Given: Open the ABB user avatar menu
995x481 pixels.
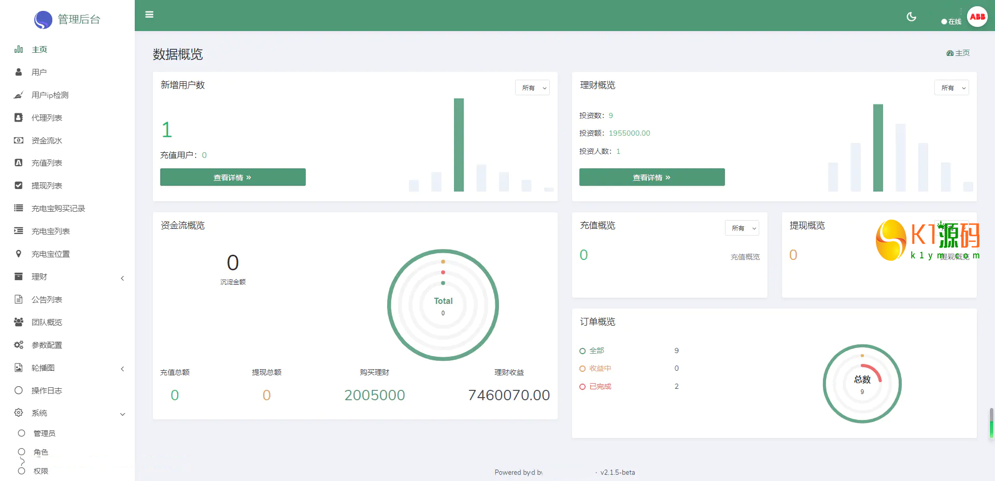Looking at the screenshot, I should point(977,17).
